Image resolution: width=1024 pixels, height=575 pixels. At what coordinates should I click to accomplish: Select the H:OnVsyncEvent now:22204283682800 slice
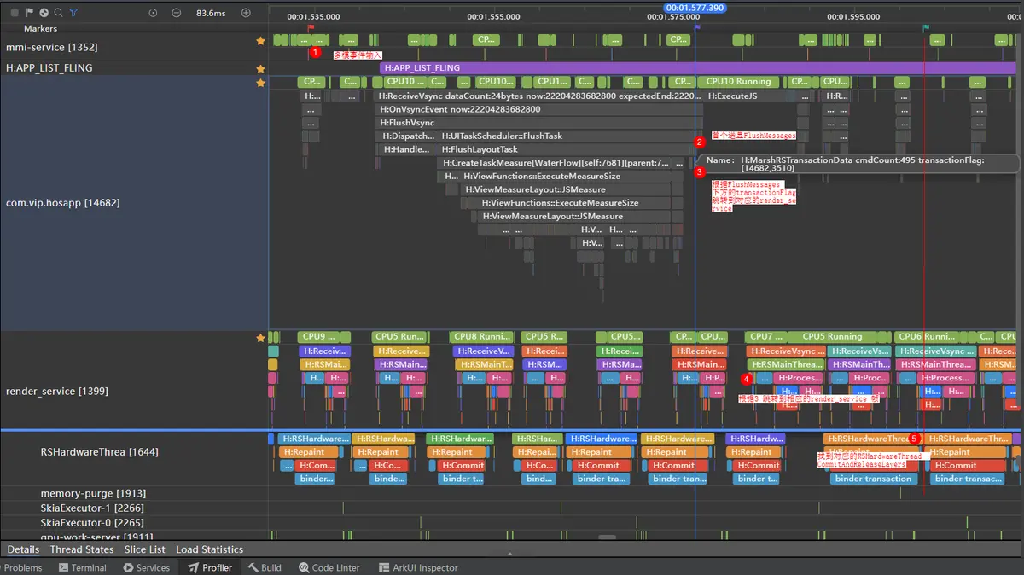point(538,109)
